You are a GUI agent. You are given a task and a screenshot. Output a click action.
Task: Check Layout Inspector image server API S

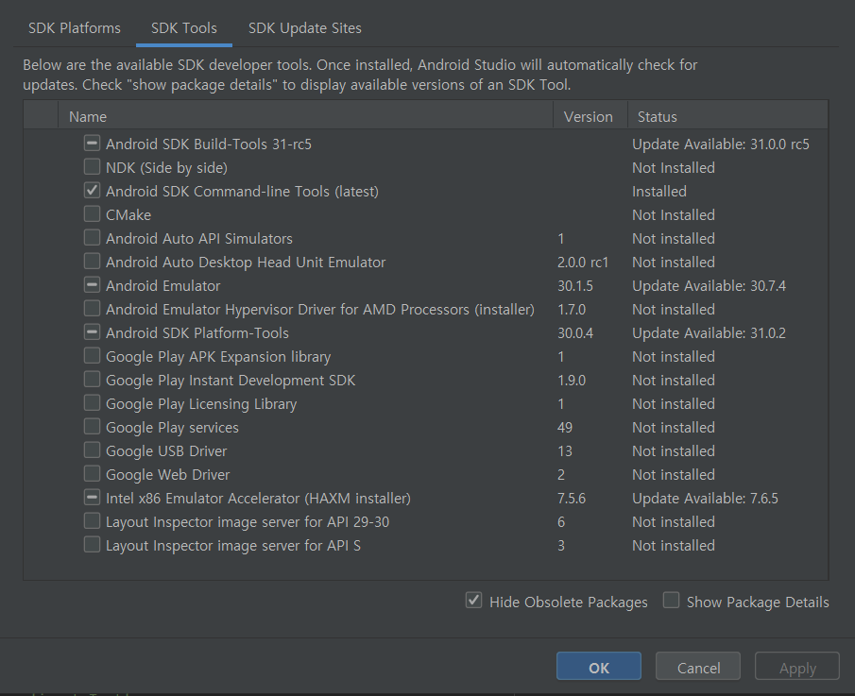[93, 545]
